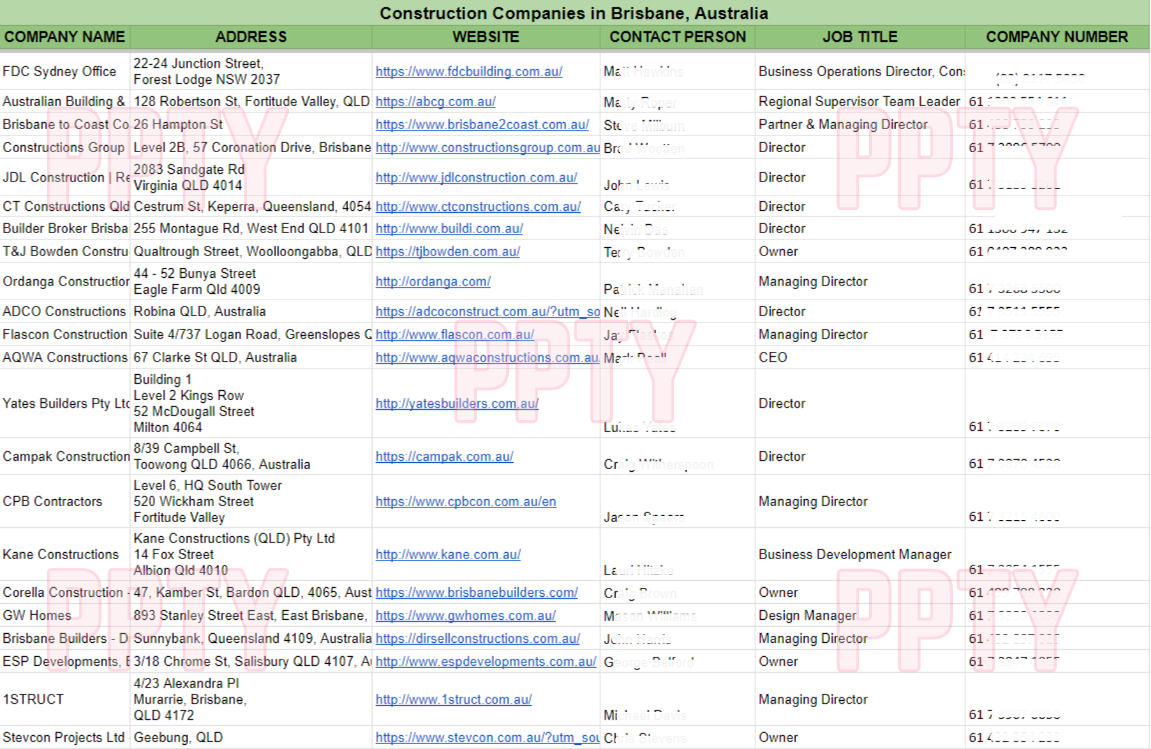Select the 'Robina QLD, Australia' address cell
The width and height of the screenshot is (1151, 749).
[x=251, y=312]
